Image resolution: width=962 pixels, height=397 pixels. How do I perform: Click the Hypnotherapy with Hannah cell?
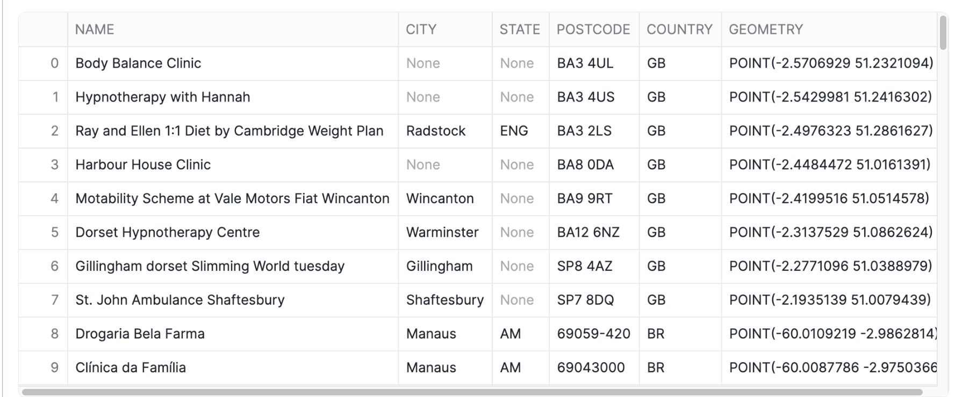(x=162, y=97)
